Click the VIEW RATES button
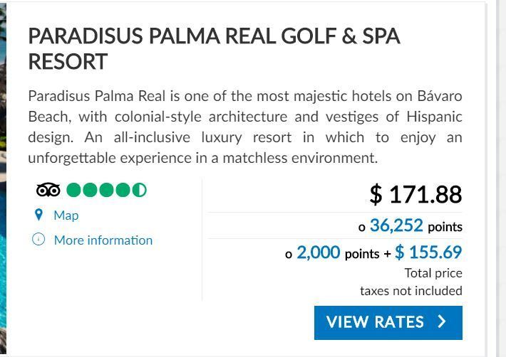This screenshot has width=506, height=357. pyautogui.click(x=388, y=323)
